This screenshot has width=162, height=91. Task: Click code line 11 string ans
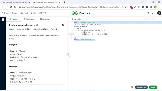point(88,32)
